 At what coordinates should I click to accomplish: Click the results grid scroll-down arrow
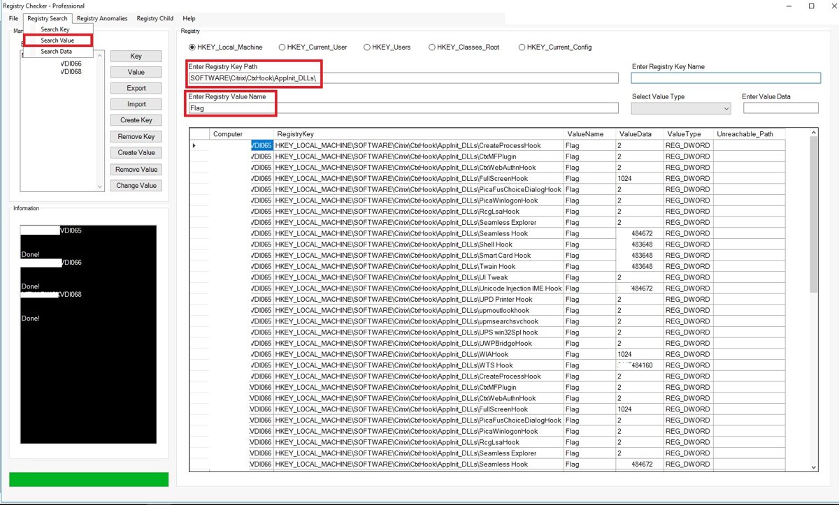[813, 467]
